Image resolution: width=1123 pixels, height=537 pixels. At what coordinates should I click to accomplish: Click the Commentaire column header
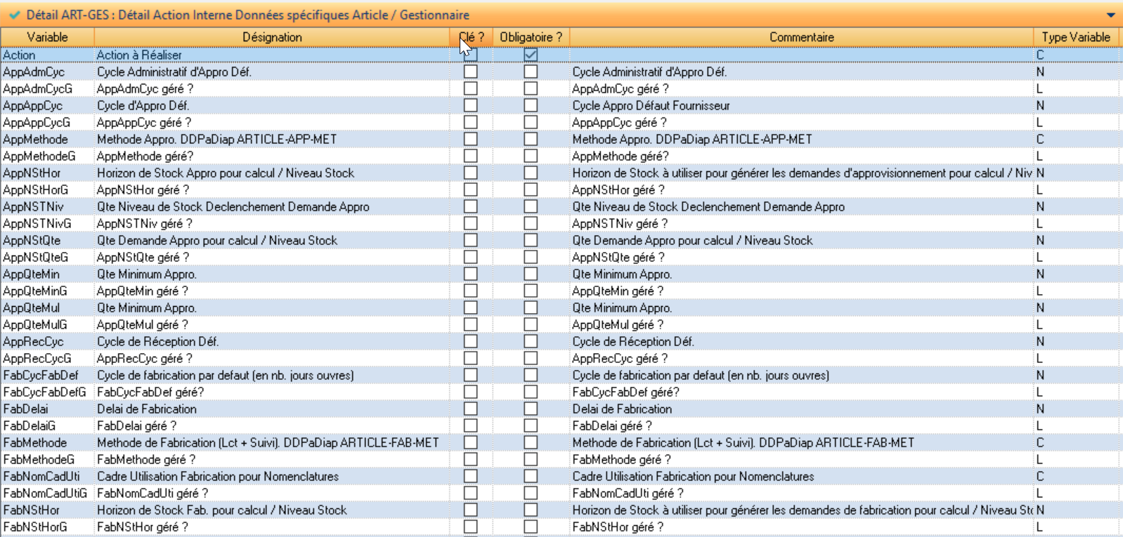click(x=801, y=37)
